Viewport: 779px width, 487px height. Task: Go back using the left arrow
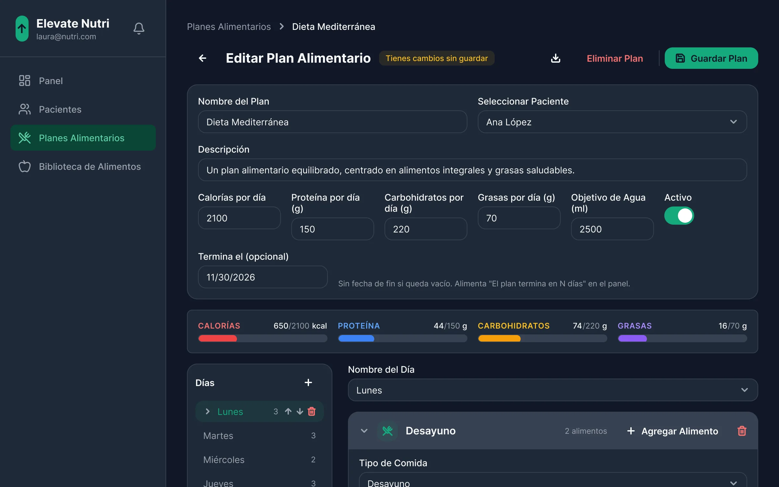point(203,58)
